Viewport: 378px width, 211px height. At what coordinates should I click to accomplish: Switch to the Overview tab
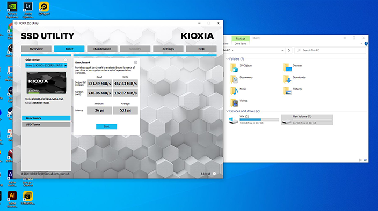pyautogui.click(x=36, y=49)
